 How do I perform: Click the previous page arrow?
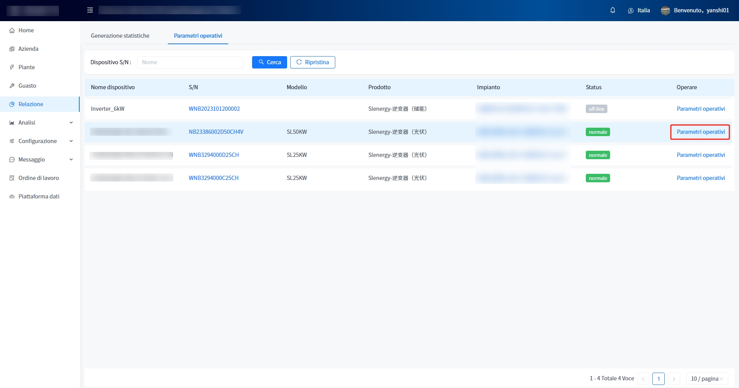(x=643, y=379)
